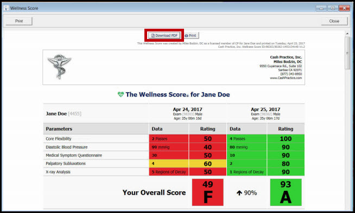Click The Wellness Score for Jane Doe heading

click(x=177, y=94)
